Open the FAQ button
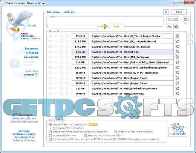Viewport: 196px width, 153px height. coord(179,12)
